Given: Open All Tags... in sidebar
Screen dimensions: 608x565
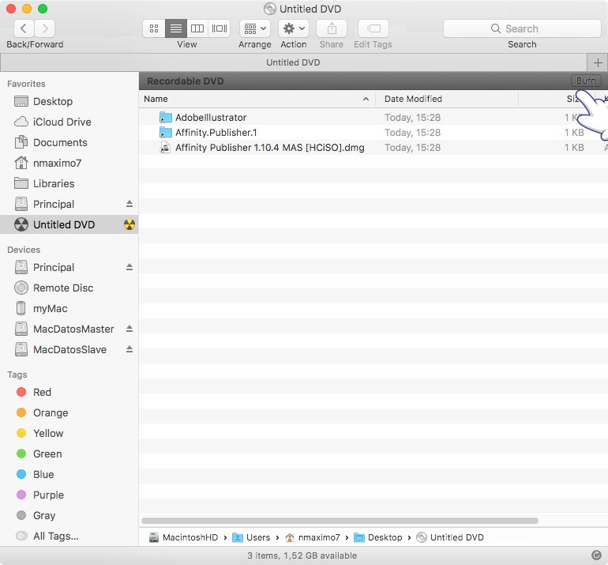Looking at the screenshot, I should pos(55,536).
